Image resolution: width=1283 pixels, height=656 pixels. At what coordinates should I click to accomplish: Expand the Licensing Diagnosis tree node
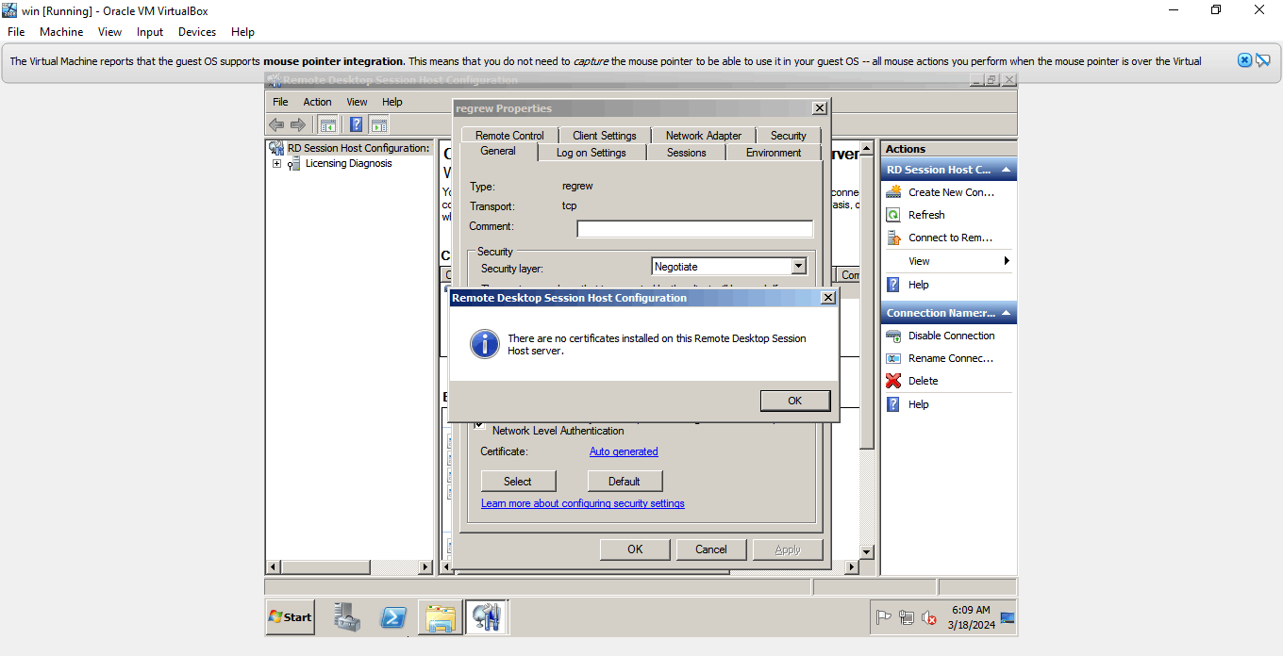click(x=276, y=164)
